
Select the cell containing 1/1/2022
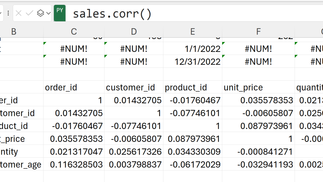[202, 49]
